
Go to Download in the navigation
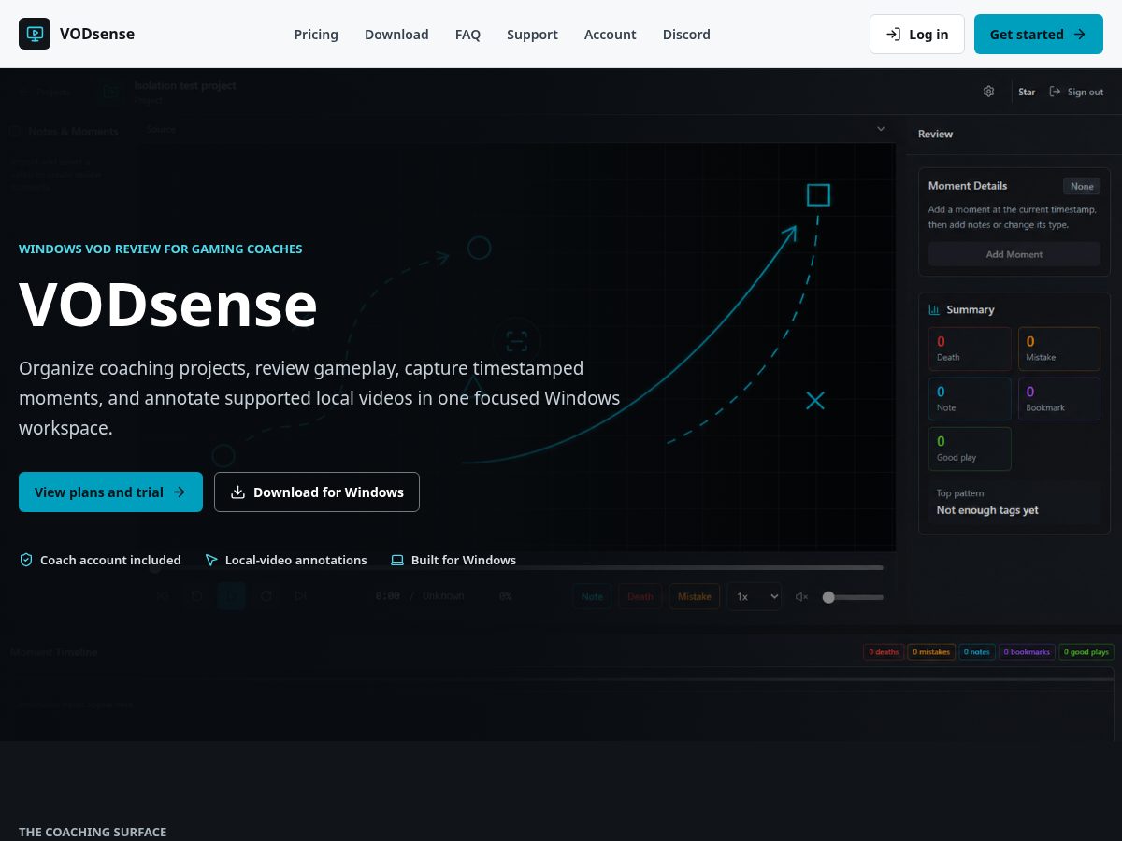click(396, 34)
